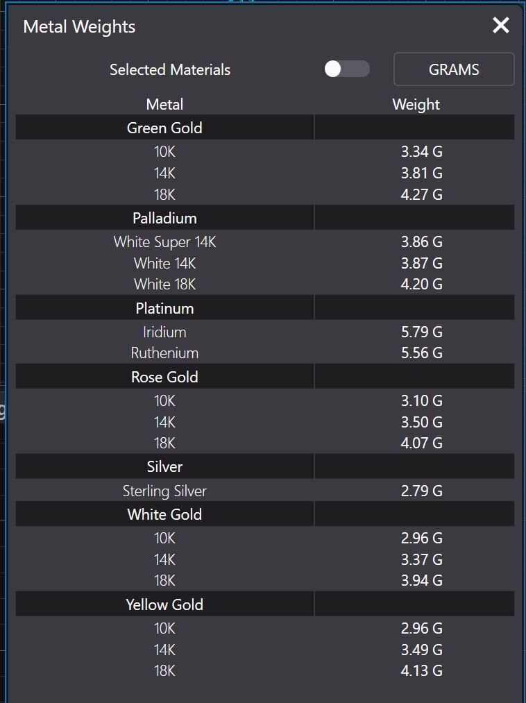Click the Metal Weights dialog title
The image size is (526, 703).
(x=79, y=27)
